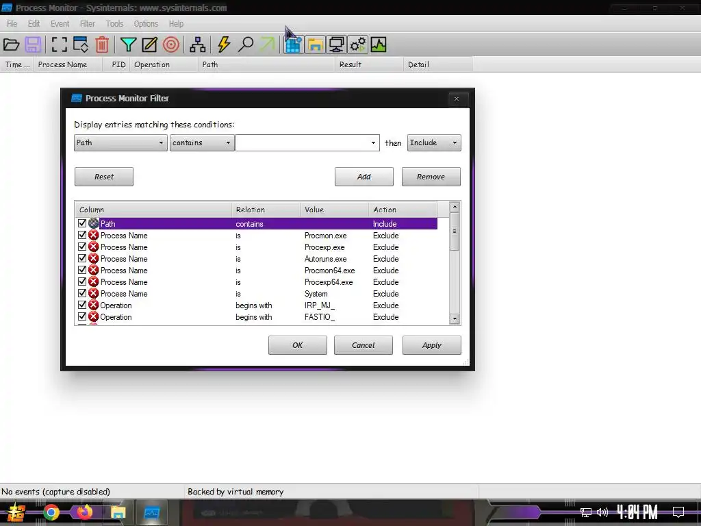Uncheck the FASTIO_ operation filter checkbox
The width and height of the screenshot is (701, 526).
coord(82,316)
